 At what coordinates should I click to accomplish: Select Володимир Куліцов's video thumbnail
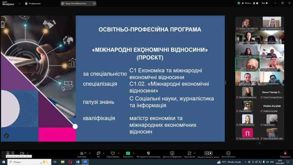click(x=247, y=65)
